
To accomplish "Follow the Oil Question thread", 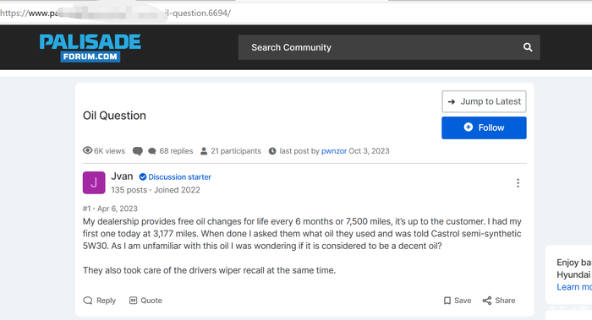I will pyautogui.click(x=484, y=127).
